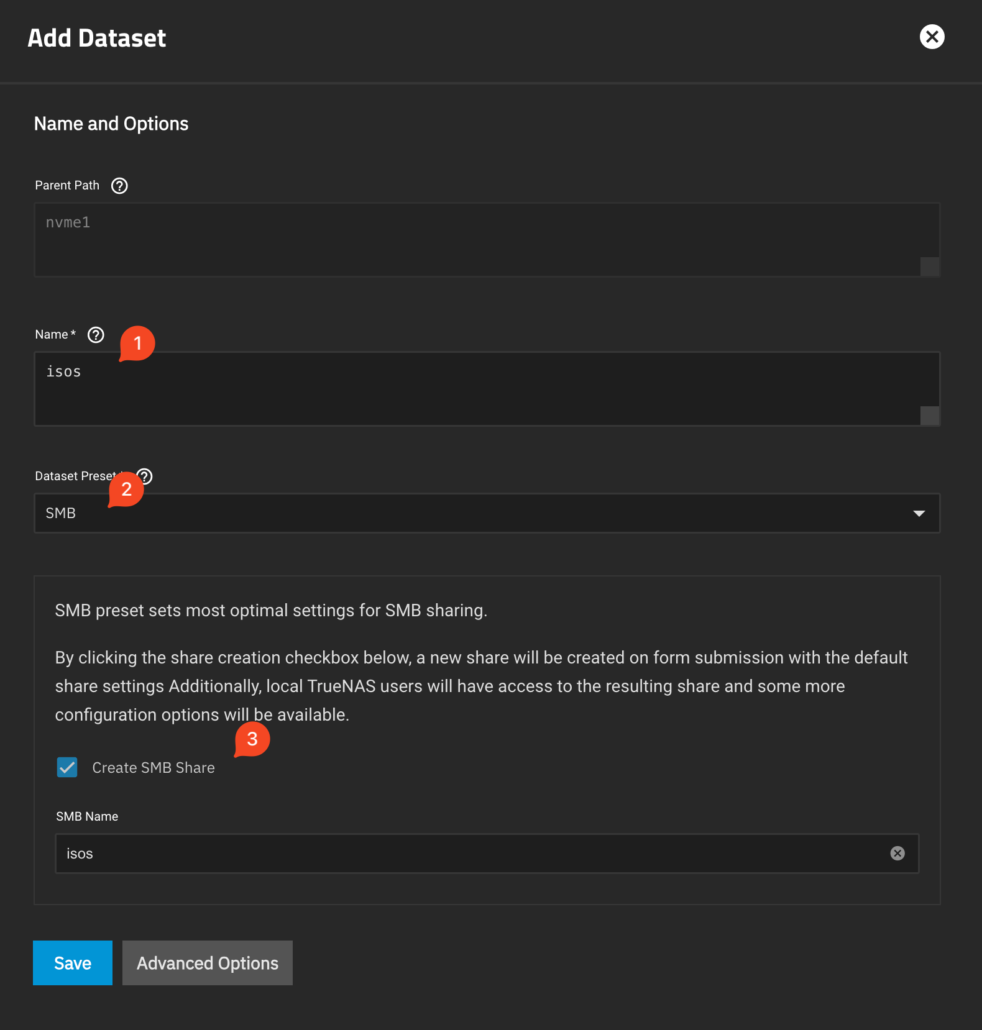
Task: Clear the SMB Name field
Action: tap(897, 854)
